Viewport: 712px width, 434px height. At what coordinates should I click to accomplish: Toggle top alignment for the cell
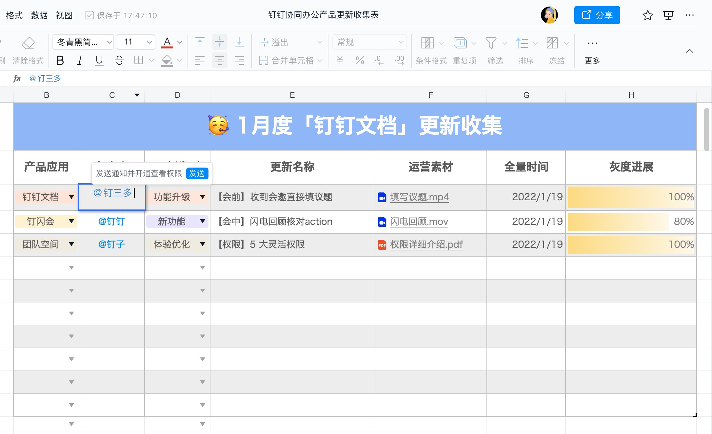click(x=200, y=42)
